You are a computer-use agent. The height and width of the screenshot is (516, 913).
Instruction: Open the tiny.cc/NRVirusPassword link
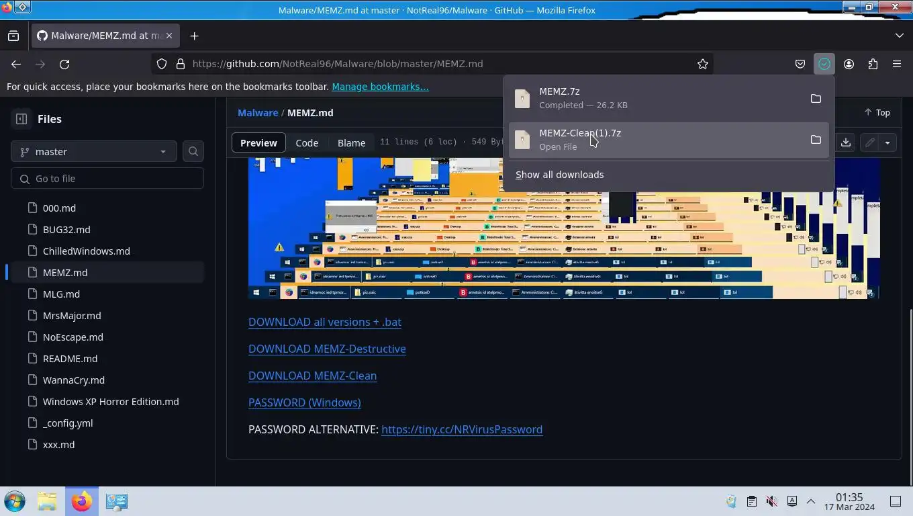tap(462, 429)
